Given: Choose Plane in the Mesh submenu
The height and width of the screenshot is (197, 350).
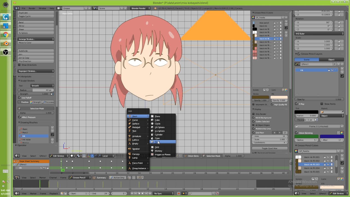Looking at the screenshot, I should tap(163, 116).
